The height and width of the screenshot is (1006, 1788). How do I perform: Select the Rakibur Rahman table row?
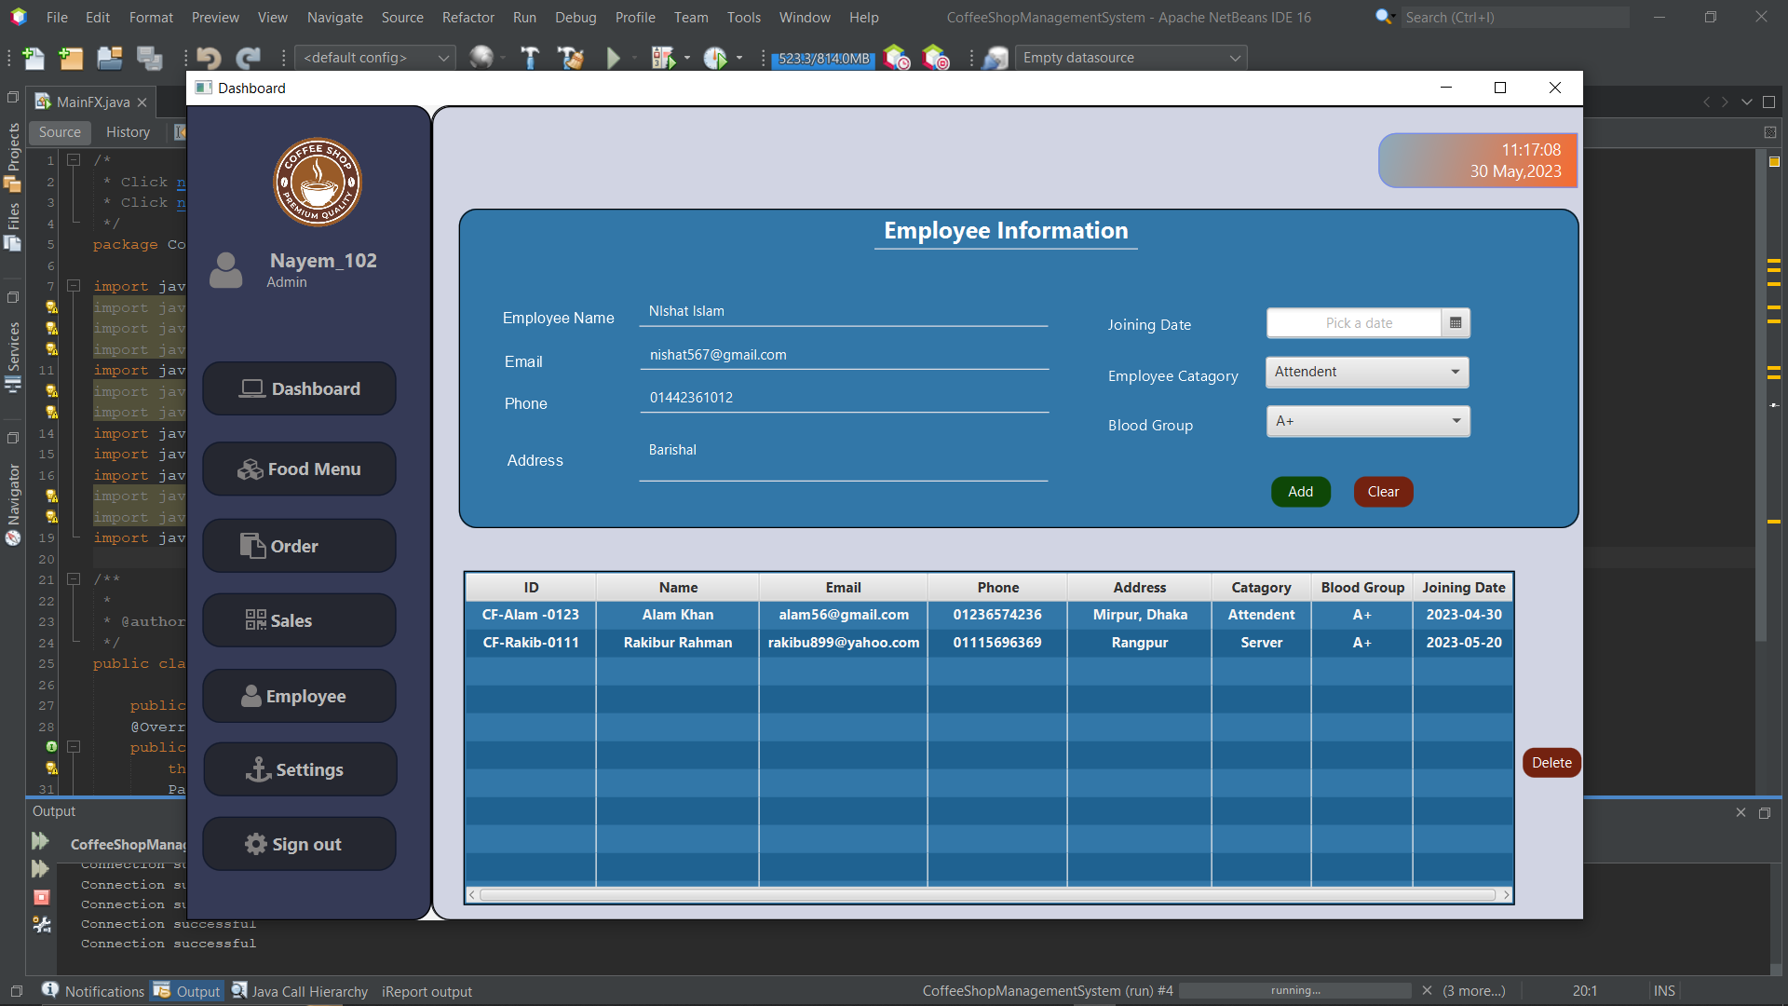[x=678, y=642]
